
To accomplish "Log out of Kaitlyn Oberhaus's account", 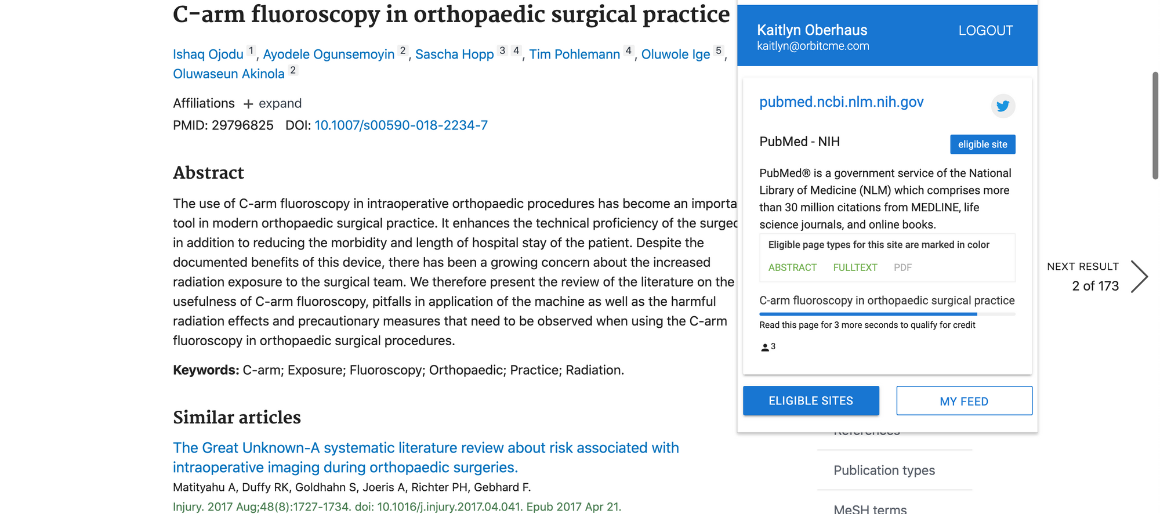I will [986, 30].
